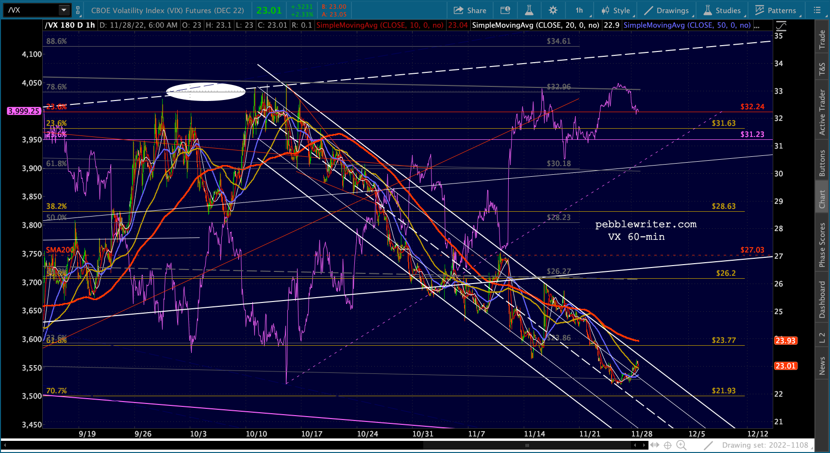The width and height of the screenshot is (830, 453).
Task: Toggle the Phase Scores sidebar panel
Action: pyautogui.click(x=822, y=245)
